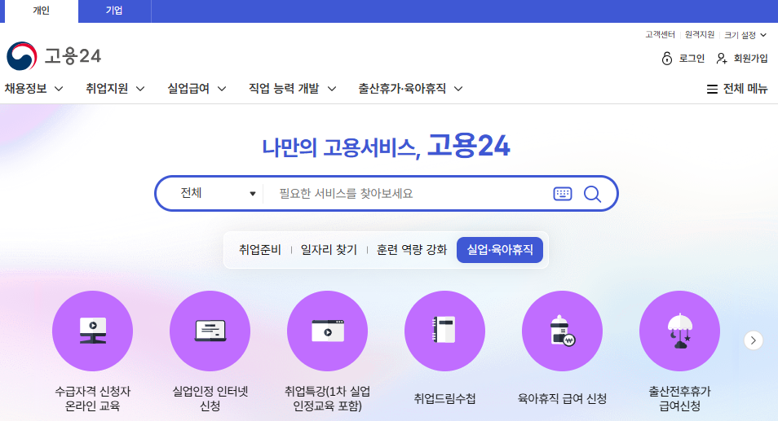
Task: Open the 크기 설정 dropdown
Action: click(x=745, y=35)
